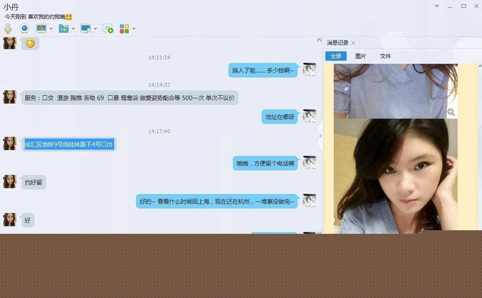
Task: Open the selfie photo in message history
Action: tap(396, 176)
